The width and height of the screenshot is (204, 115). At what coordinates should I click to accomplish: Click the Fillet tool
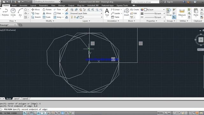click(57, 13)
